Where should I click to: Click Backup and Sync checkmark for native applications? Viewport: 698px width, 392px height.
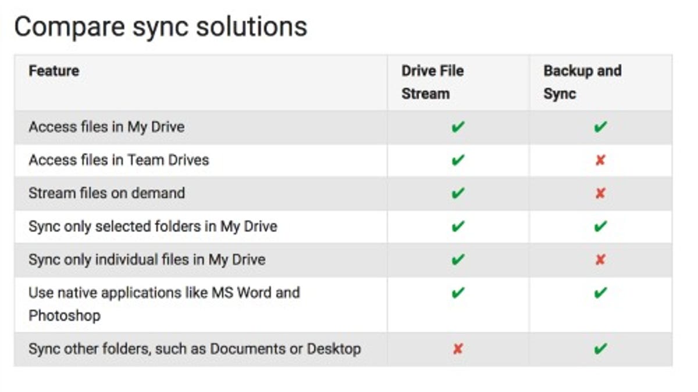(x=600, y=293)
